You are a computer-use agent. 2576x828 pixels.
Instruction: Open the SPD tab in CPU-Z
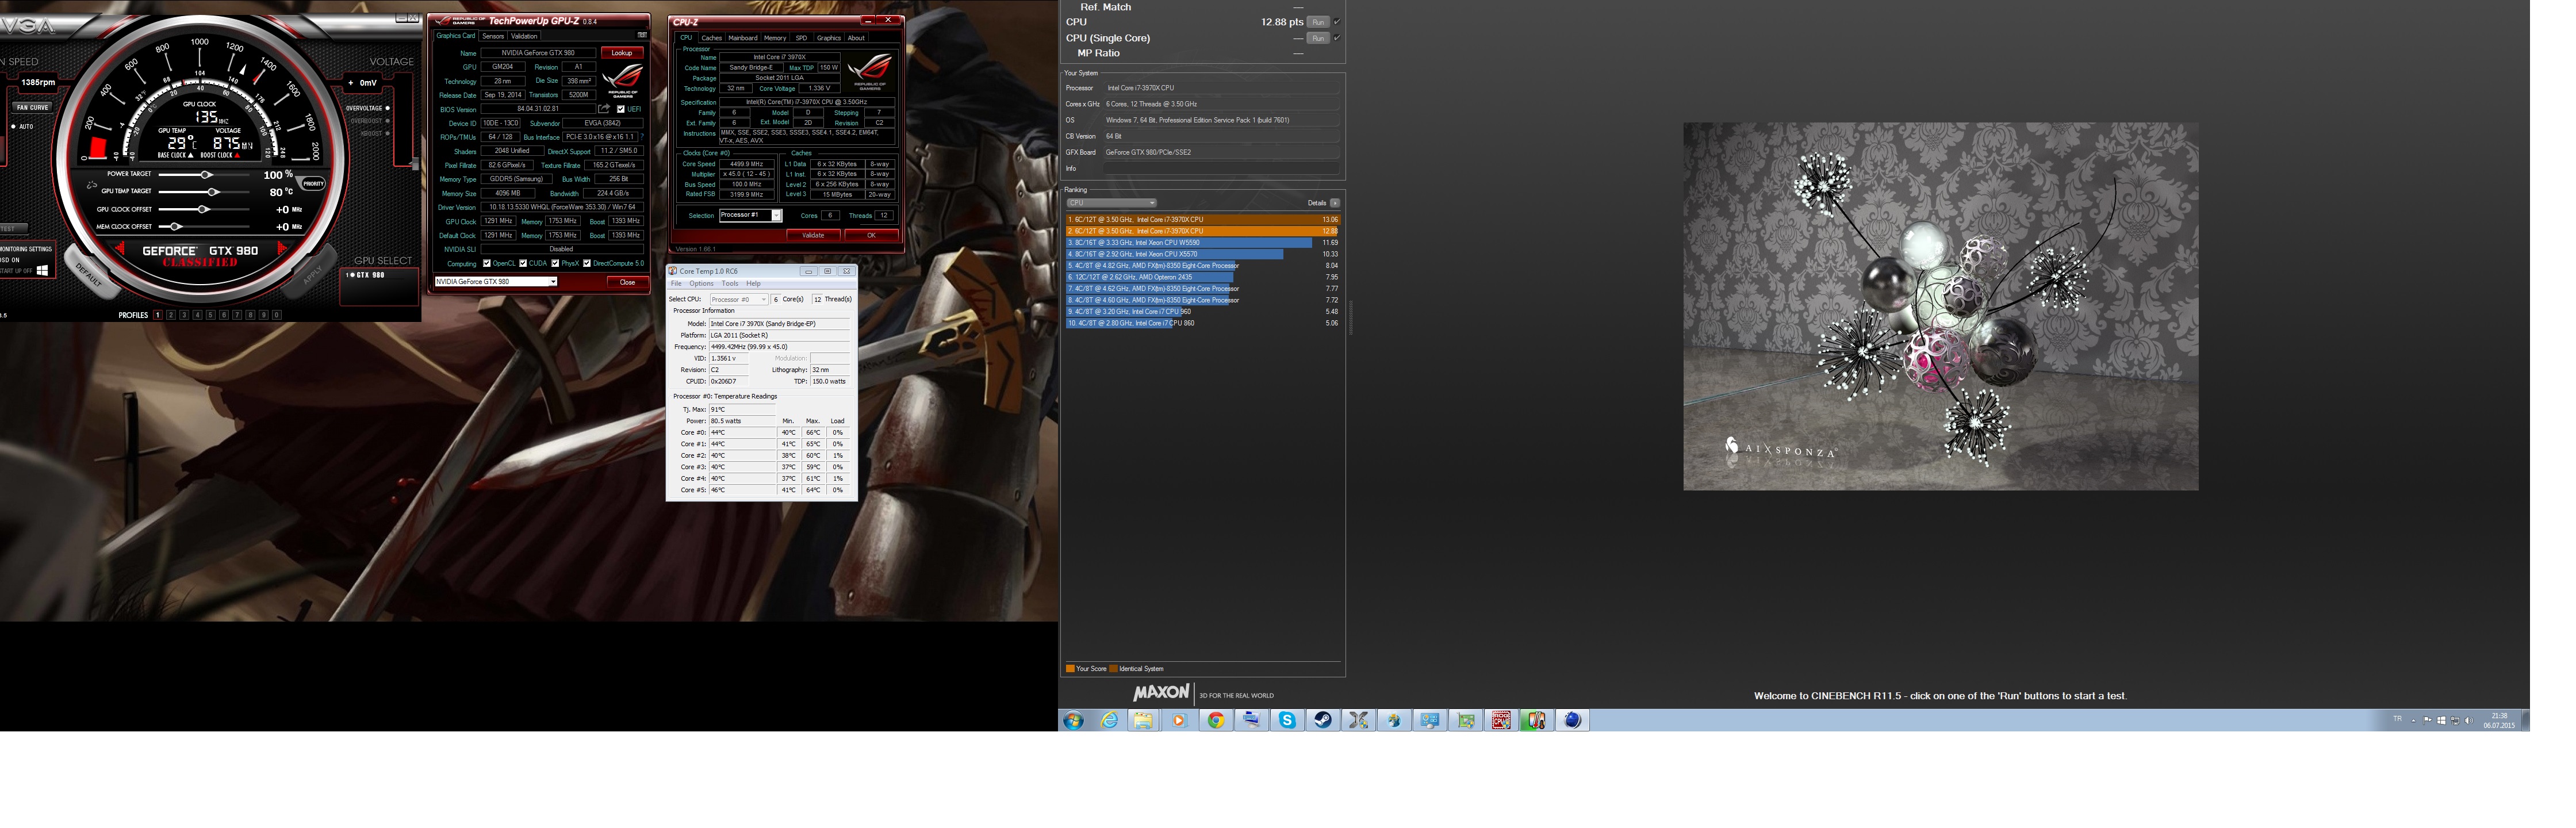pos(801,38)
